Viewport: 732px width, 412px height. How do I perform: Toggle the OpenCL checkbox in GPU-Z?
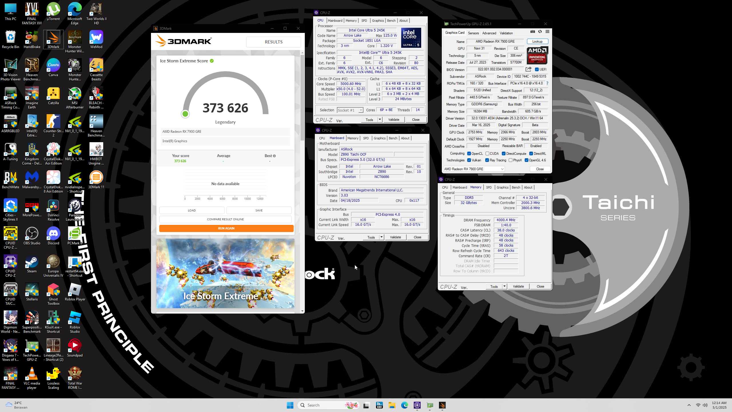[x=469, y=154]
